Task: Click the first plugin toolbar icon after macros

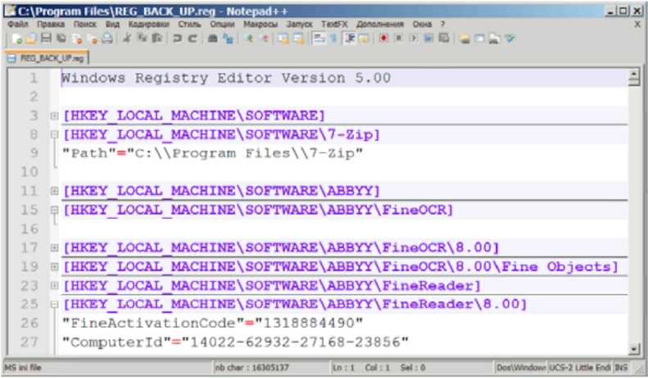Action: (x=465, y=39)
